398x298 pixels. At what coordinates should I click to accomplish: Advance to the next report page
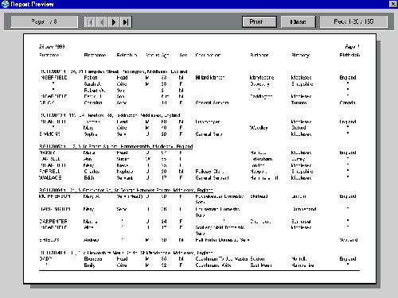tap(114, 22)
